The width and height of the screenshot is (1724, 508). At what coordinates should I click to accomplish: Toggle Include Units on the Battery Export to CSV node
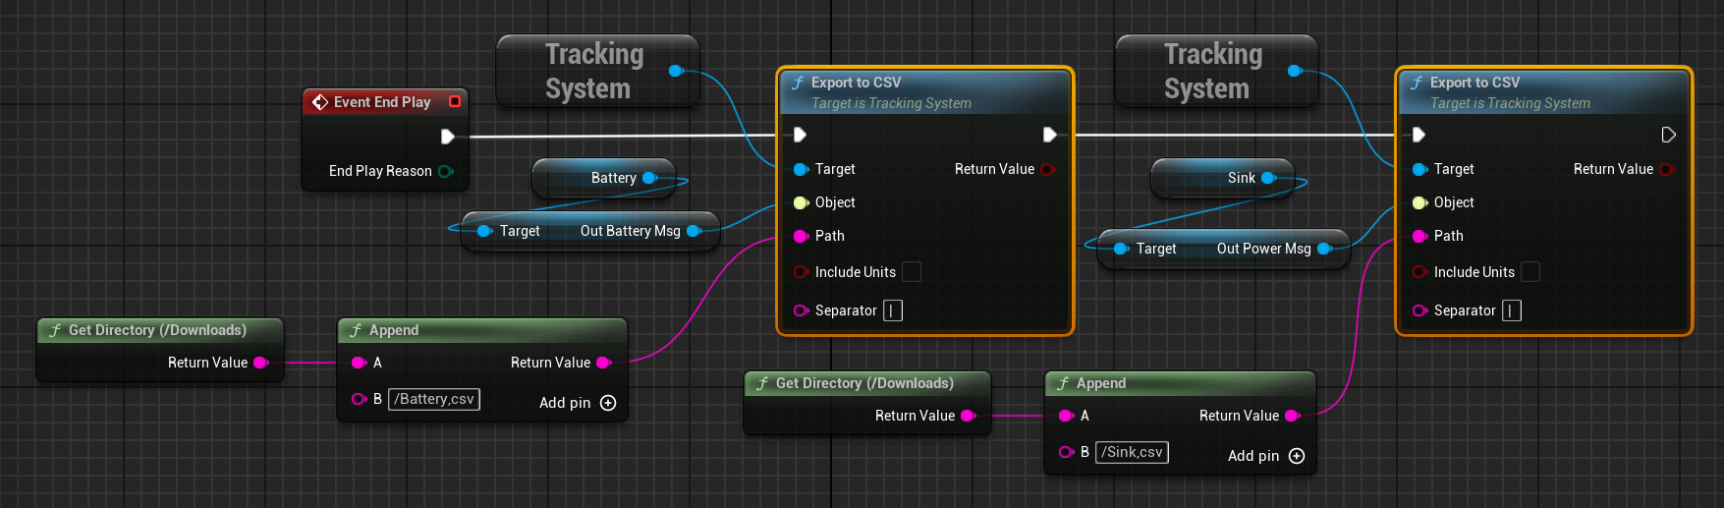coord(912,272)
